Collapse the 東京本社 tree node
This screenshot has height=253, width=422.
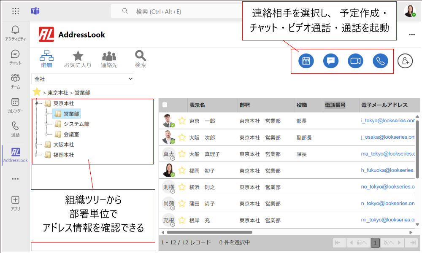pyautogui.click(x=36, y=103)
